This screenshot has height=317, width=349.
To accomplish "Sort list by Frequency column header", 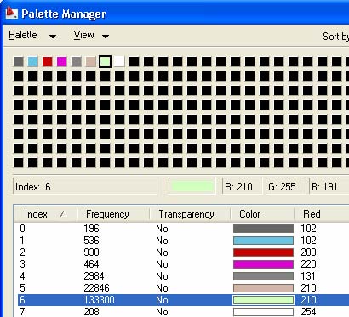I will (x=113, y=214).
